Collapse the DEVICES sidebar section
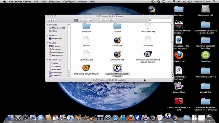Image resolution: width=219 pixels, height=123 pixels. [48, 25]
